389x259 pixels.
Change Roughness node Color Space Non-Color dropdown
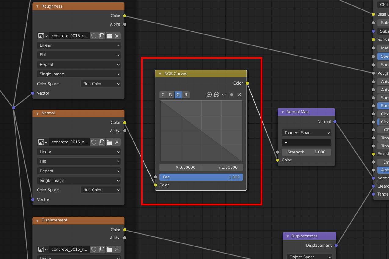tap(100, 84)
